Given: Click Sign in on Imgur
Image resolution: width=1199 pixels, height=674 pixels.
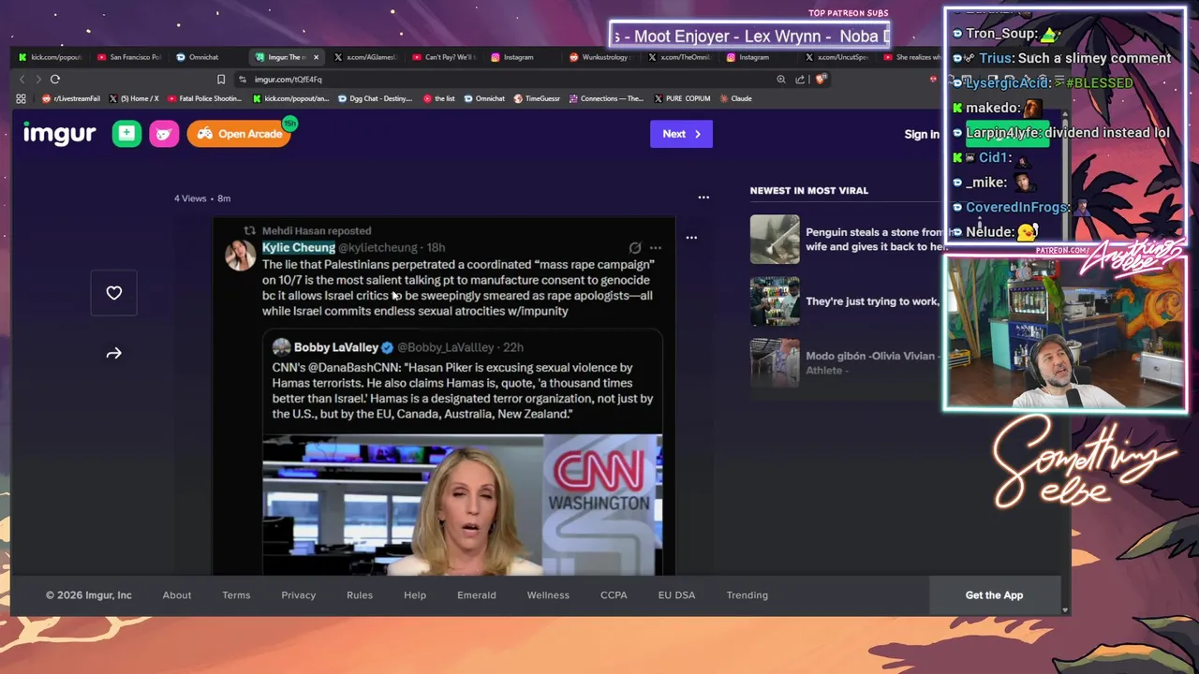Looking at the screenshot, I should point(922,134).
